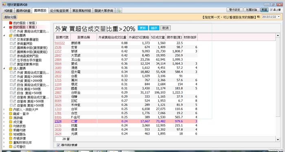Screen dimensions: 285x152
Task: Switch to the 籌碼K線圖 tab
Action: (23, 11)
